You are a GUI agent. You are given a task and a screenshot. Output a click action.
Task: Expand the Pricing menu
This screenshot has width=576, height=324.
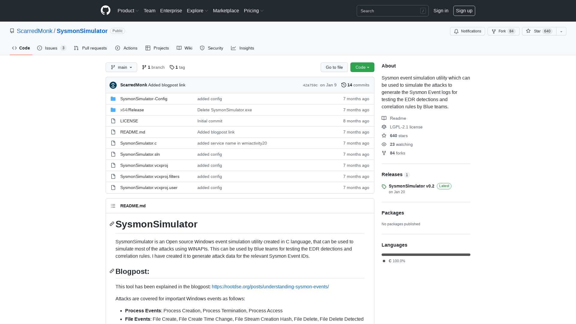tap(254, 10)
